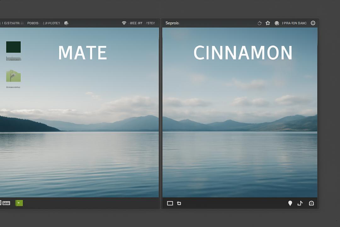Screen dimensions: 340x227
Task: Click the location pin icon in bottom panel
Action: (290, 203)
